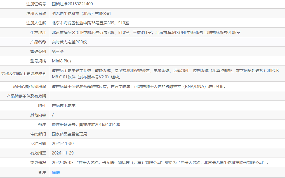Click the 批准日期 label
Screen dimensions: 285x178
38,144
